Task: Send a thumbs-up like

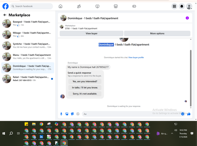Action: (189, 114)
